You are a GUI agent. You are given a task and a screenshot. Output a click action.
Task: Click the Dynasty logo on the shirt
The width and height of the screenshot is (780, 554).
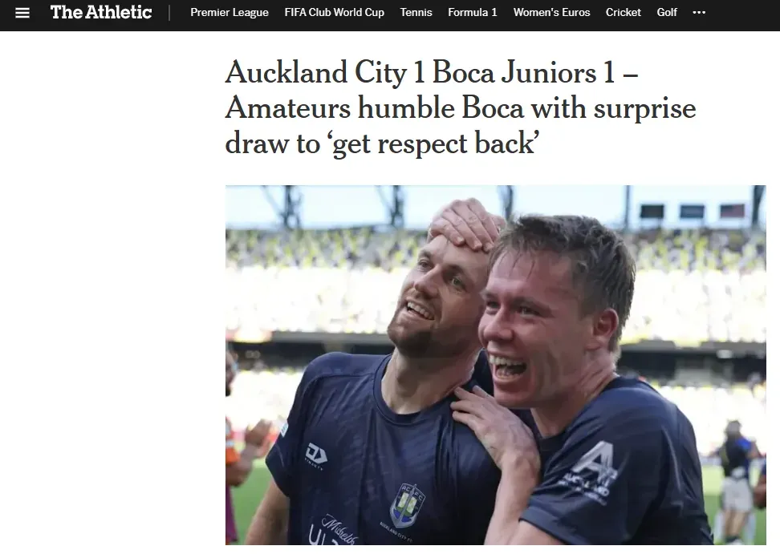coord(316,455)
